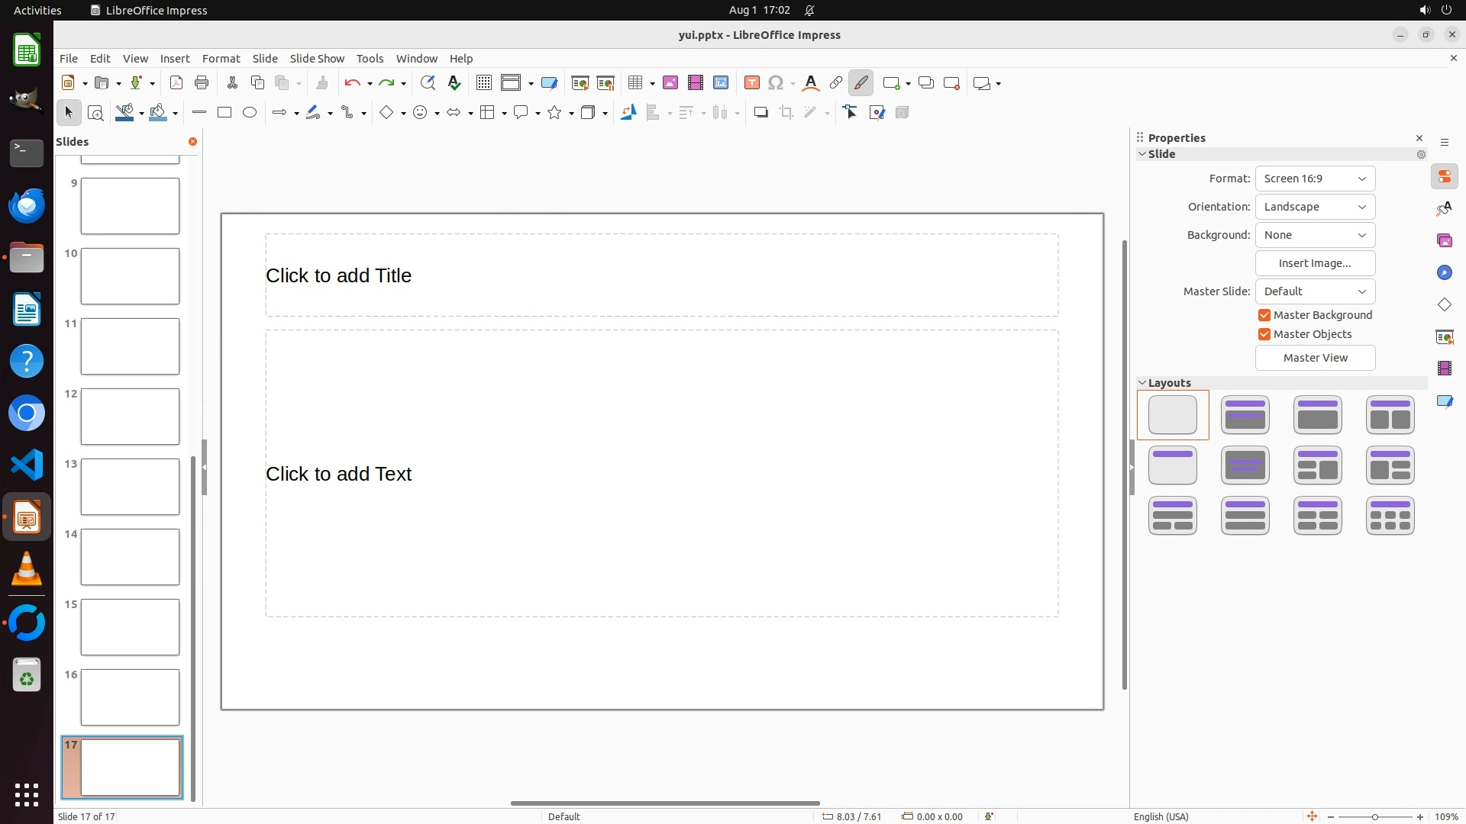Select the Ellipse drawing tool

(250, 113)
